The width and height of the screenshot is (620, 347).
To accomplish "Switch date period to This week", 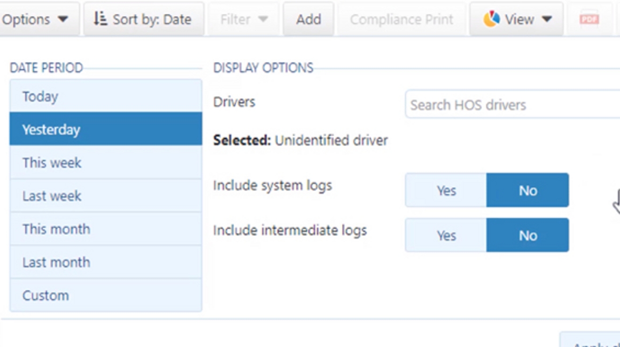I will point(106,163).
